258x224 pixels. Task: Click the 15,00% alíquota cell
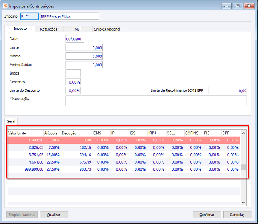52,155
